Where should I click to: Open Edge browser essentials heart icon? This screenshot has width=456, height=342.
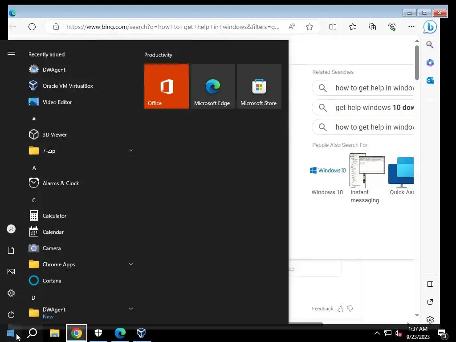[392, 27]
